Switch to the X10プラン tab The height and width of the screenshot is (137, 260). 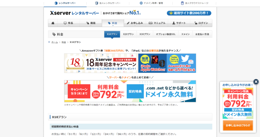click(112, 34)
